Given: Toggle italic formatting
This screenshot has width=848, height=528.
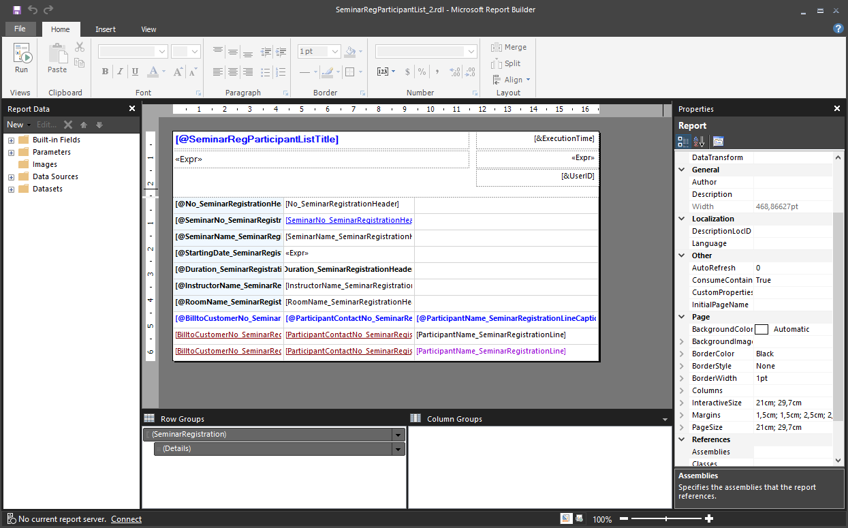Looking at the screenshot, I should point(120,72).
